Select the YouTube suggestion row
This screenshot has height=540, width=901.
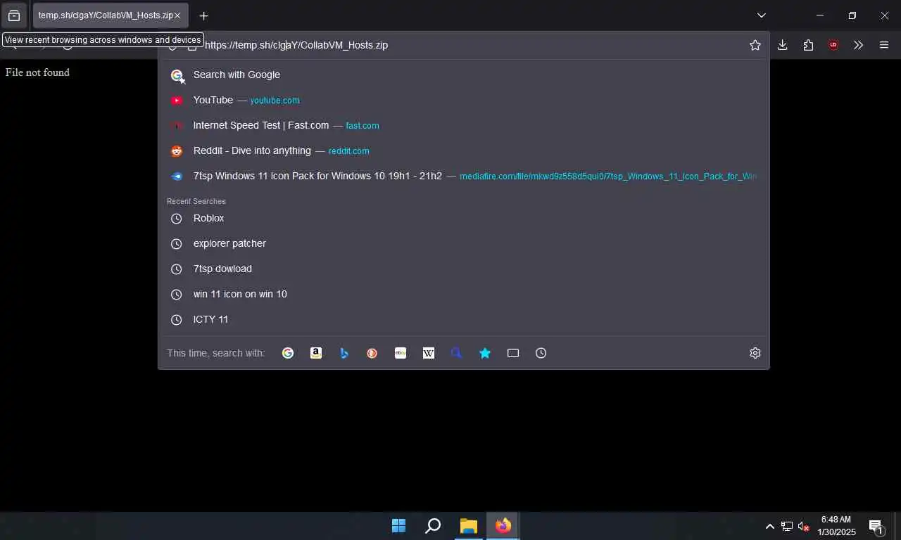coord(464,100)
